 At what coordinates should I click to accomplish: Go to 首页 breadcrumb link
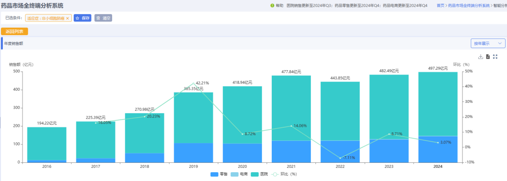(440, 6)
